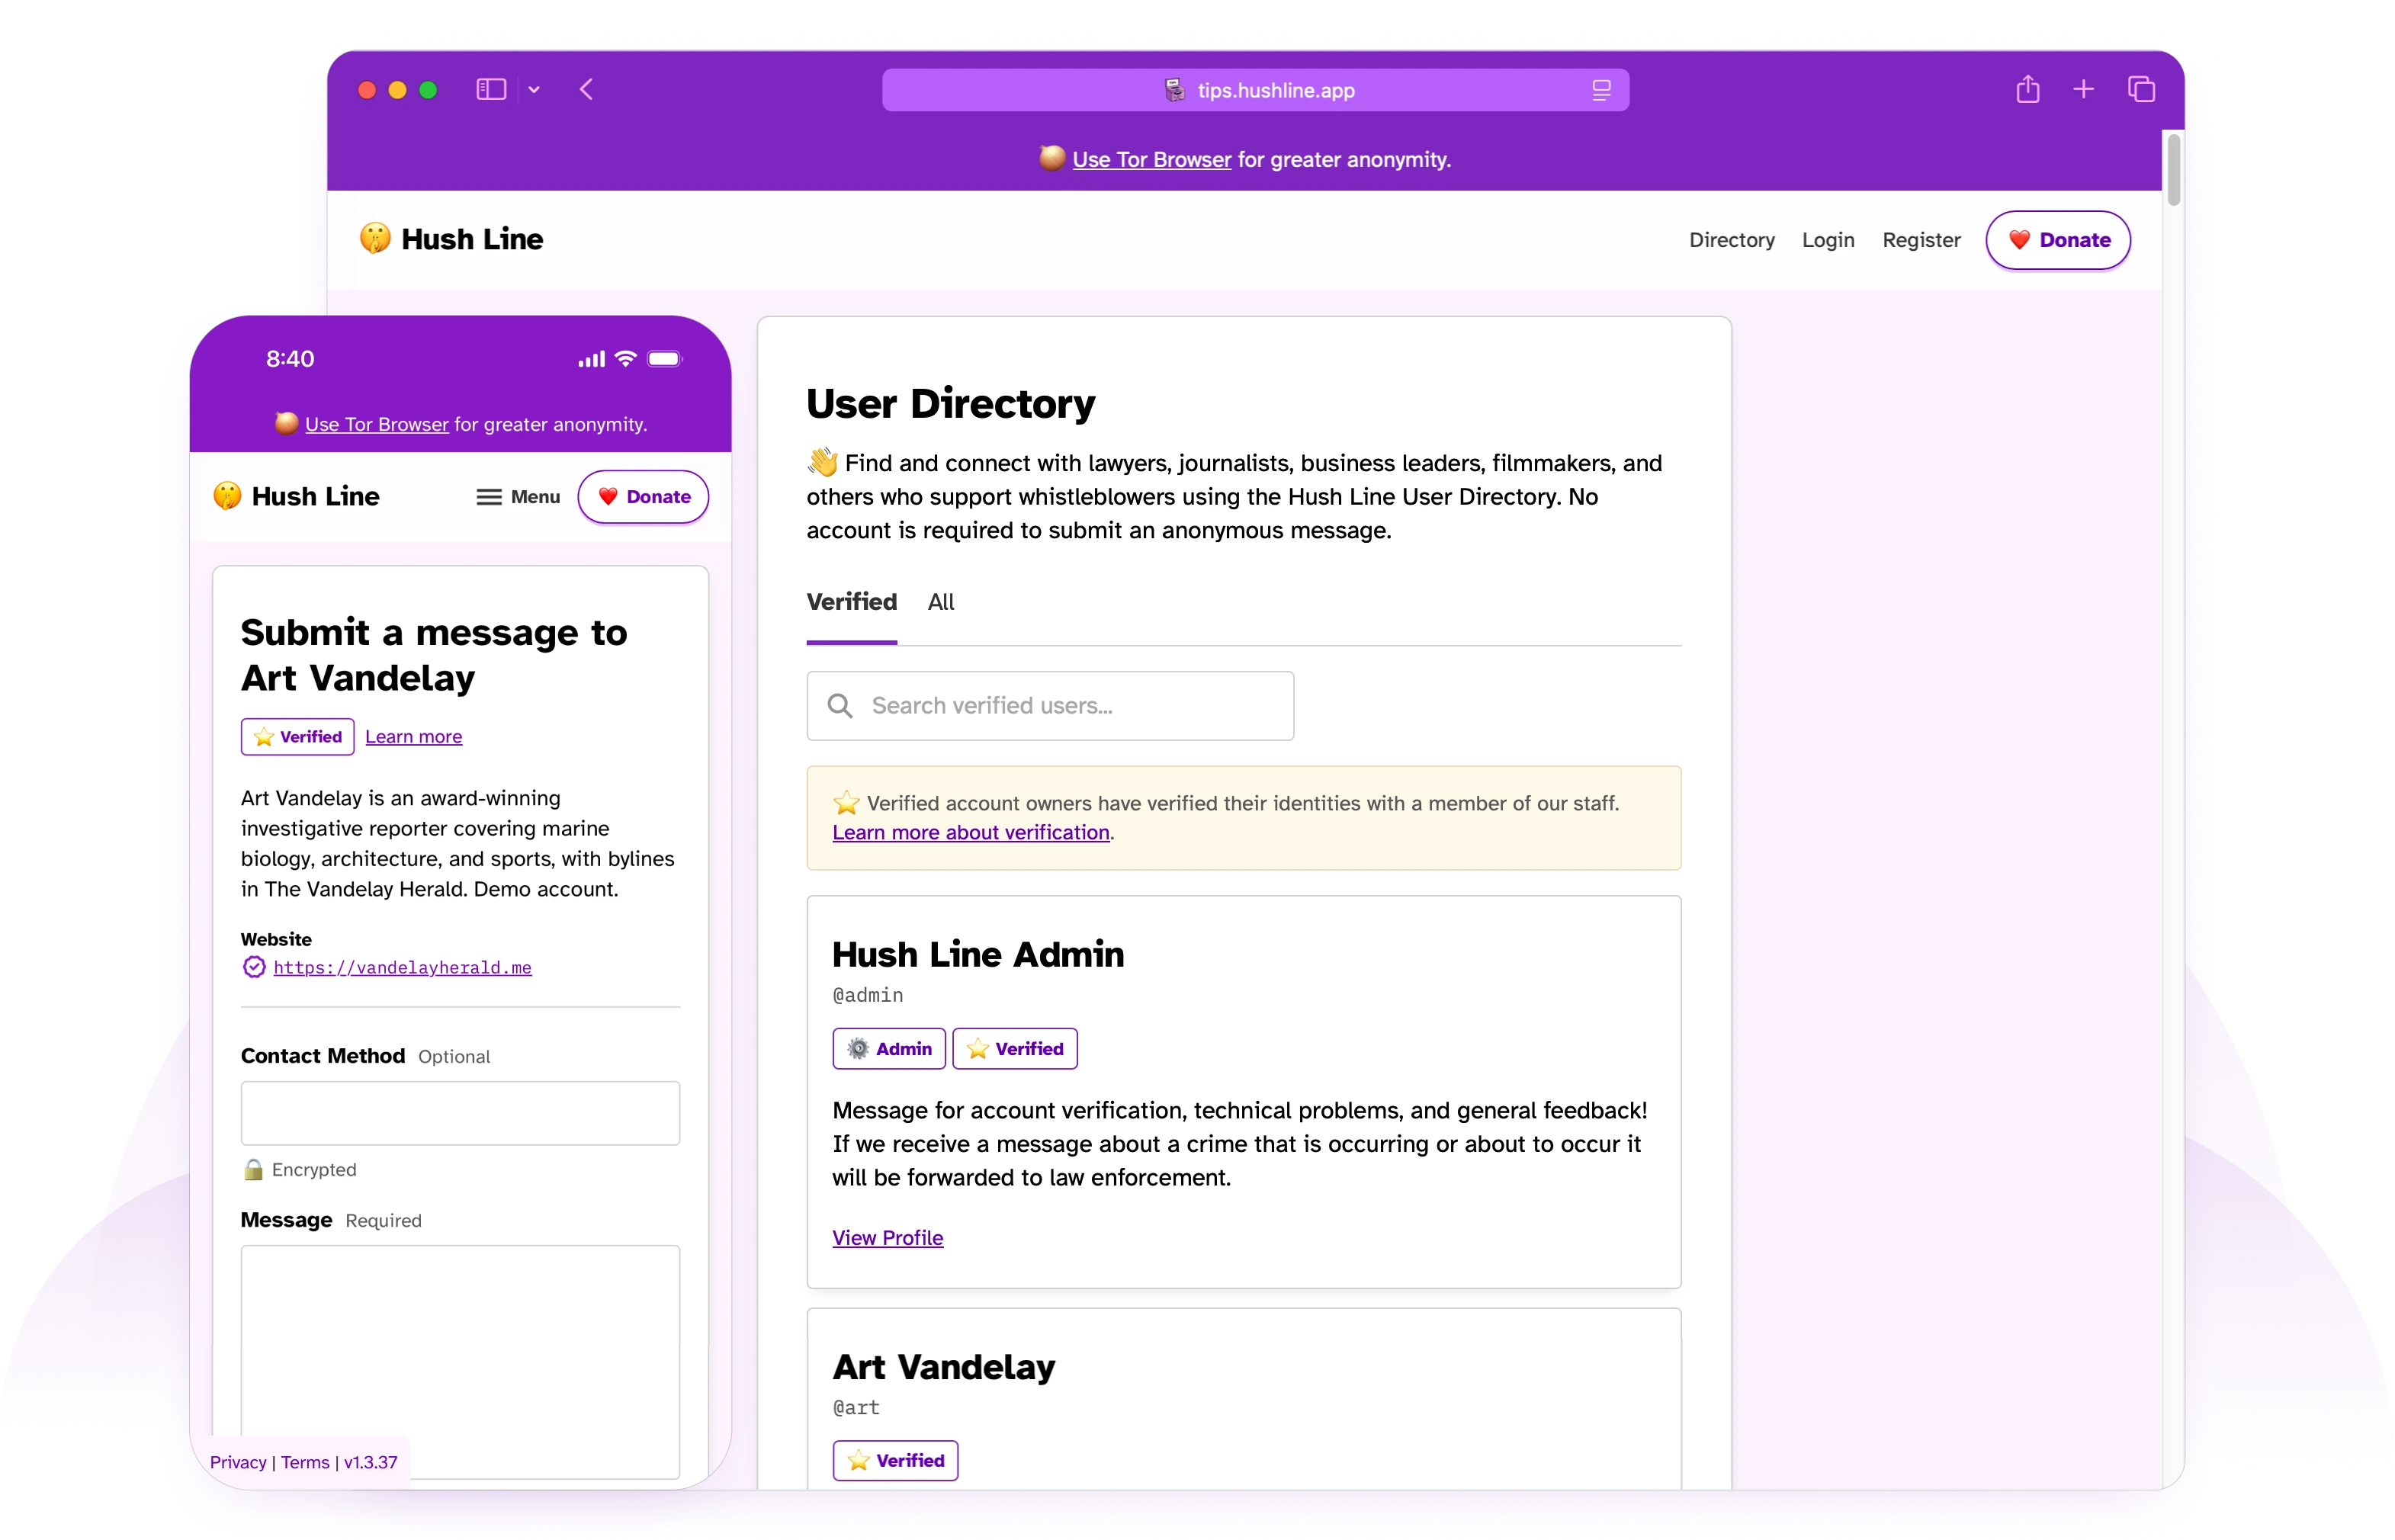Click the star icon on Art Vandelay's Verified badge

(858, 1460)
